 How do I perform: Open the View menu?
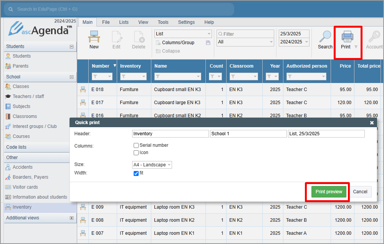(143, 22)
